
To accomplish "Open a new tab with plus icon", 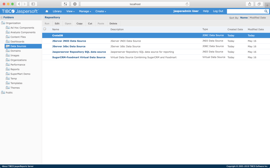I will click(x=267, y=5).
